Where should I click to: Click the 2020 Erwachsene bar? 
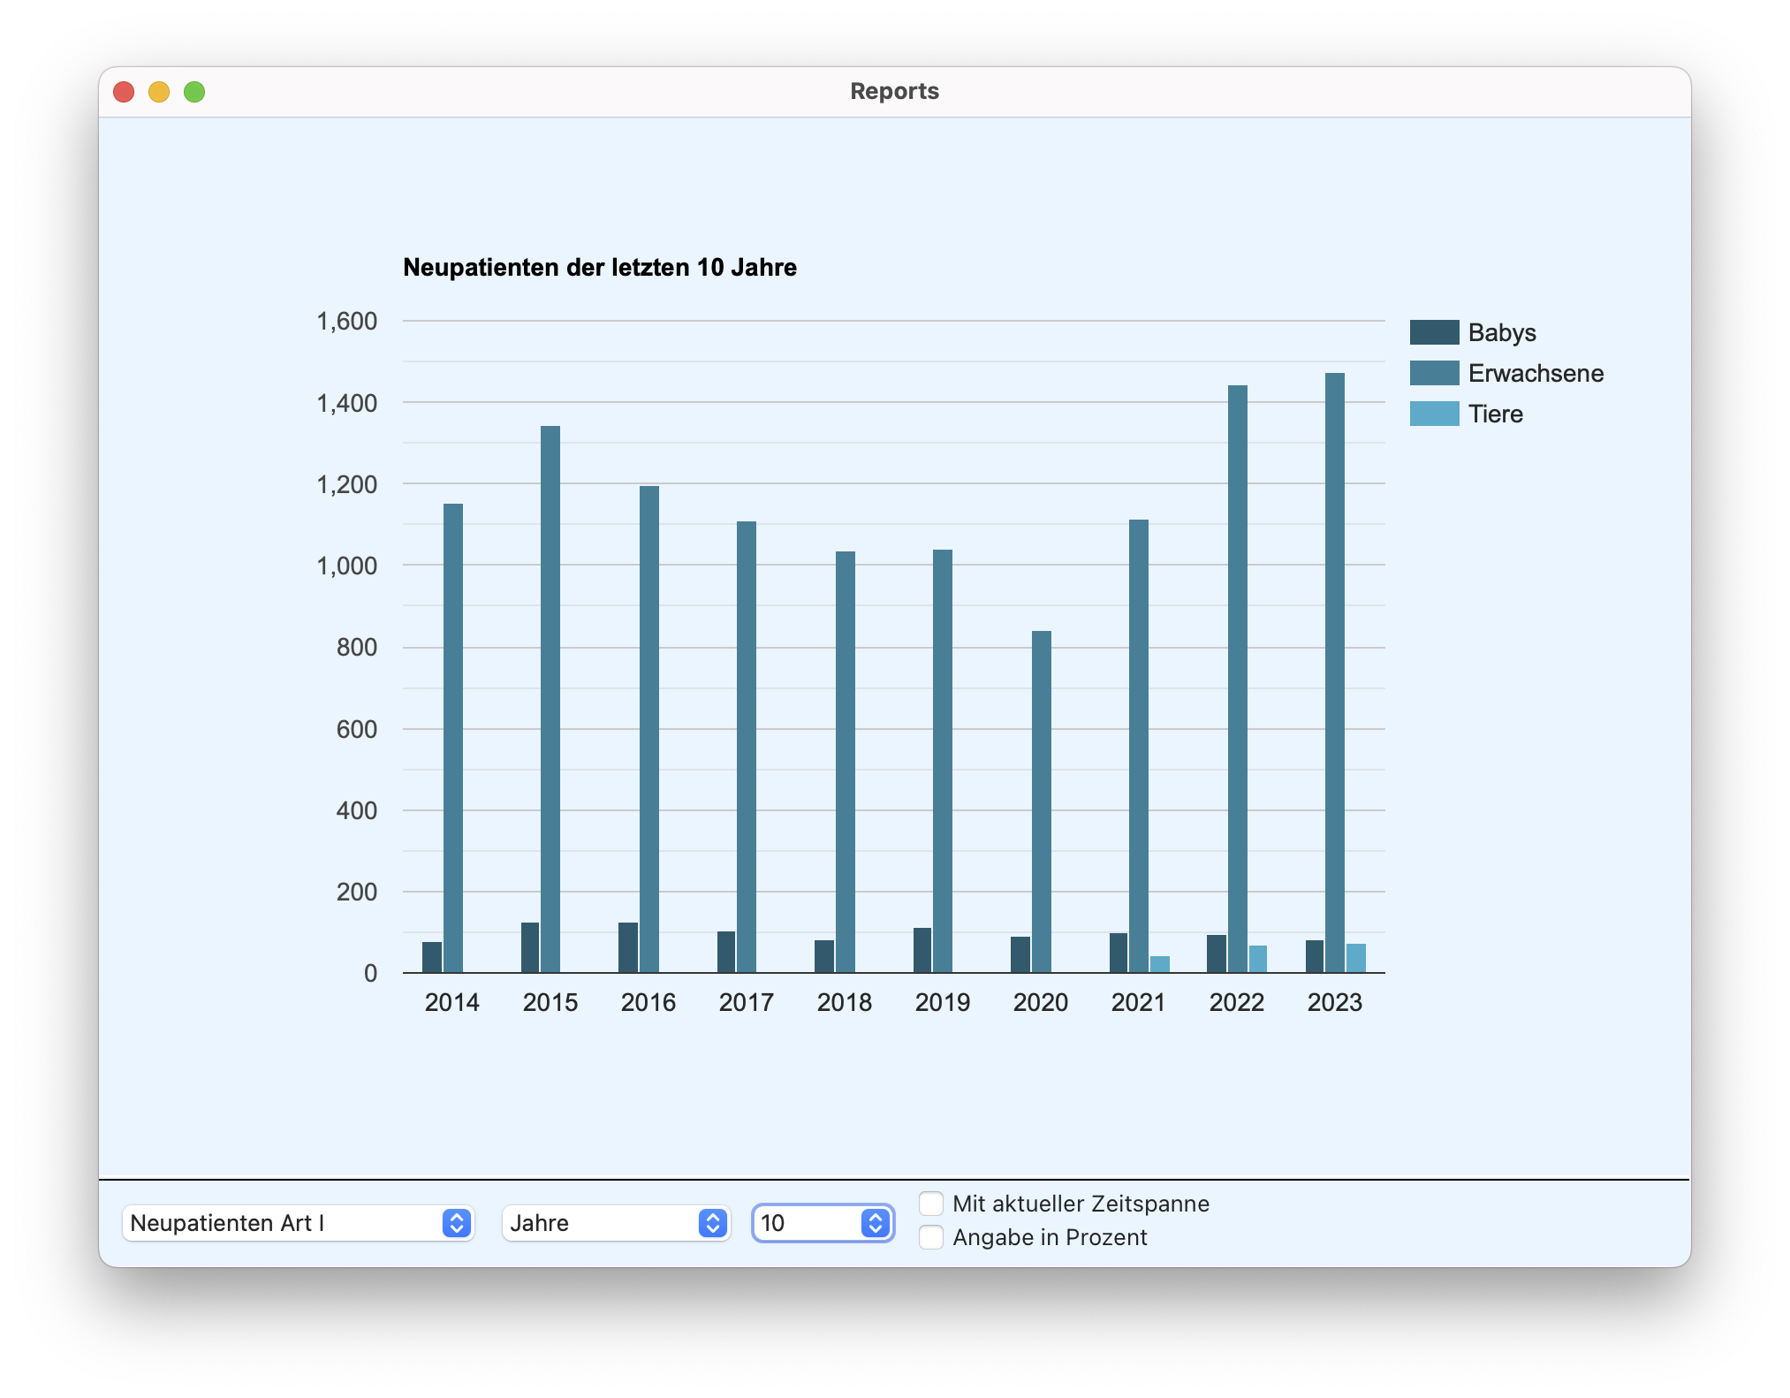click(x=1042, y=801)
